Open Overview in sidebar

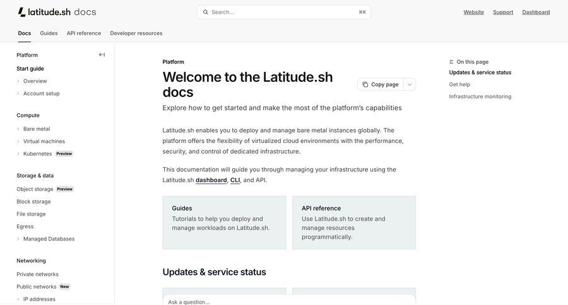35,81
